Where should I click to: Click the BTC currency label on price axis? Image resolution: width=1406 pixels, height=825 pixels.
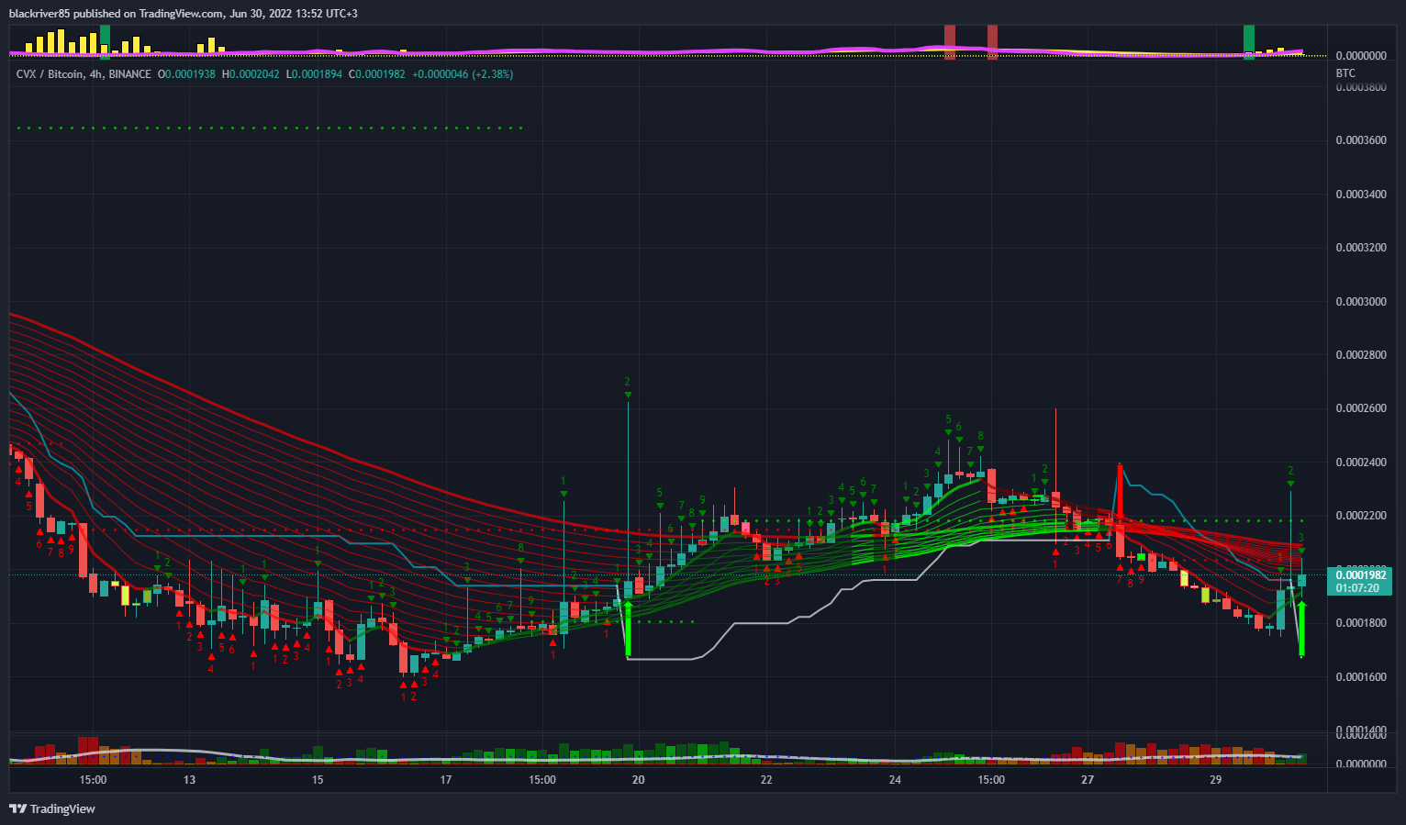pyautogui.click(x=1345, y=73)
